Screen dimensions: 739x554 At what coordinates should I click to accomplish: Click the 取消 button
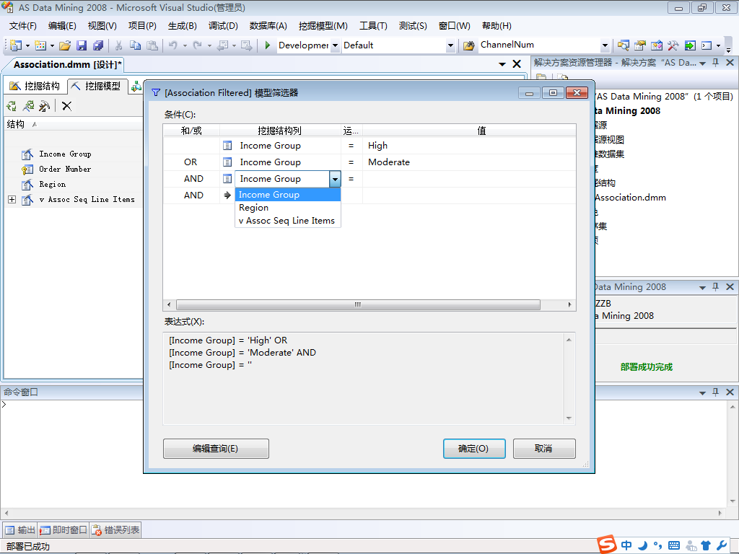pyautogui.click(x=544, y=449)
